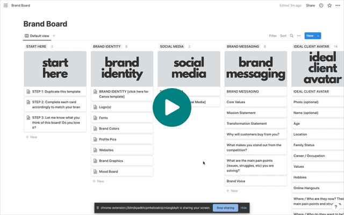The width and height of the screenshot is (344, 215).
Task: Open the hamburger sidebar menu
Action: (x=6, y=5)
